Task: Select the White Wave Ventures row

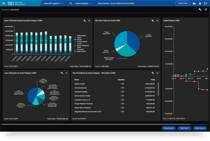Action: tap(115, 107)
